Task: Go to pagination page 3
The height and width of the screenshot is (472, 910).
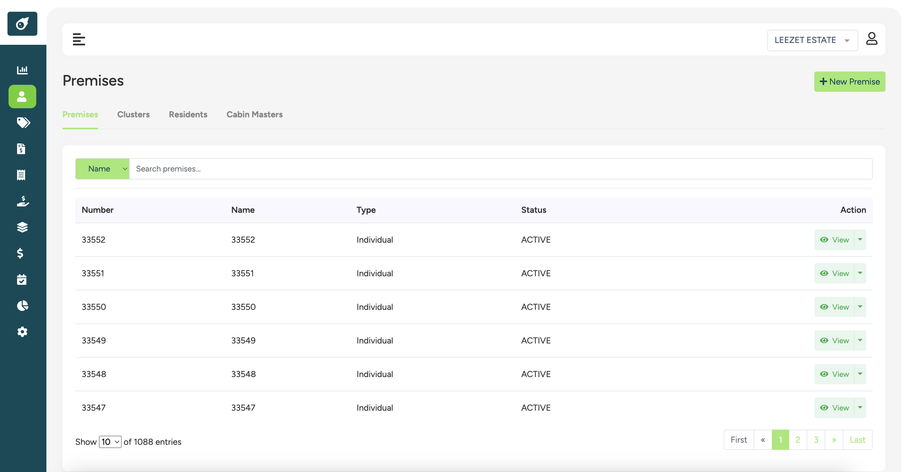Action: [x=816, y=440]
